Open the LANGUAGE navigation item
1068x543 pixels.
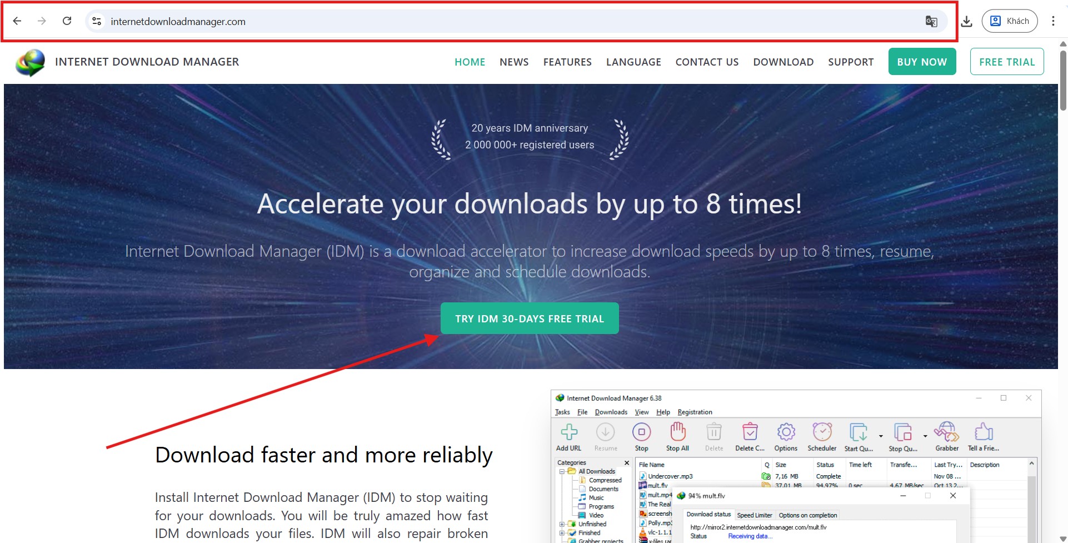tap(633, 62)
